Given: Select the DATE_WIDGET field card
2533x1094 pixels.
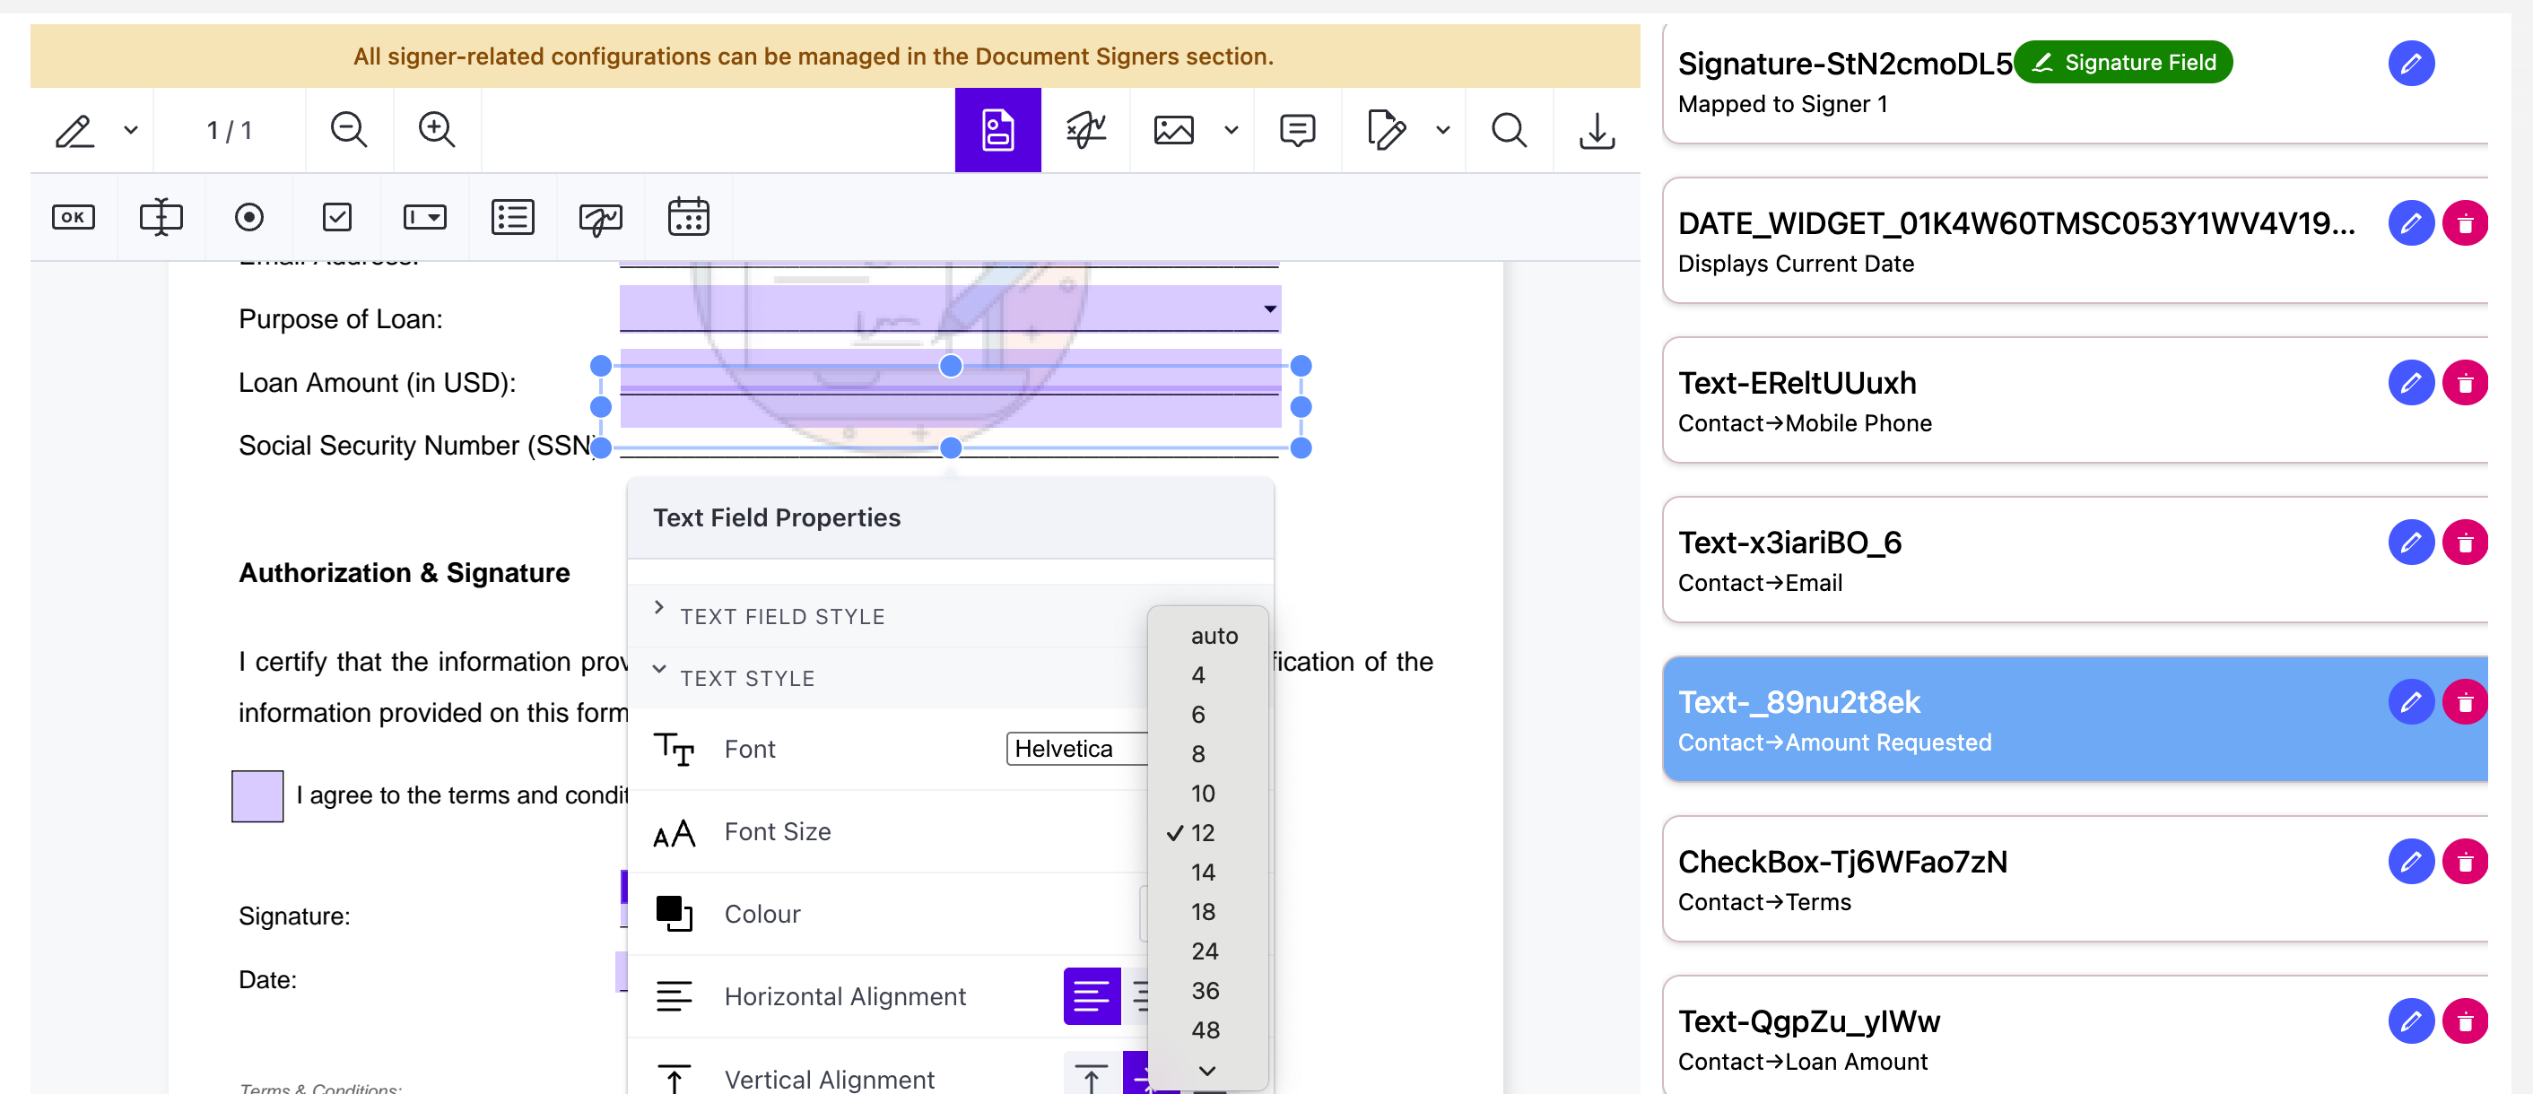Looking at the screenshot, I should [2075, 241].
